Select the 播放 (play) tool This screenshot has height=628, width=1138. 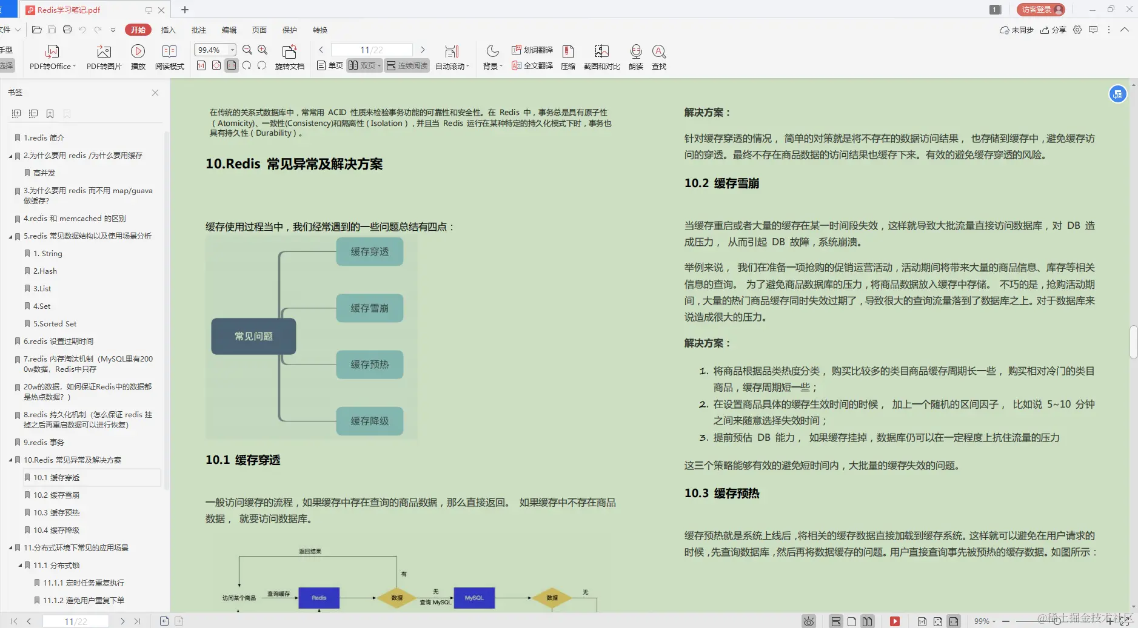point(138,56)
